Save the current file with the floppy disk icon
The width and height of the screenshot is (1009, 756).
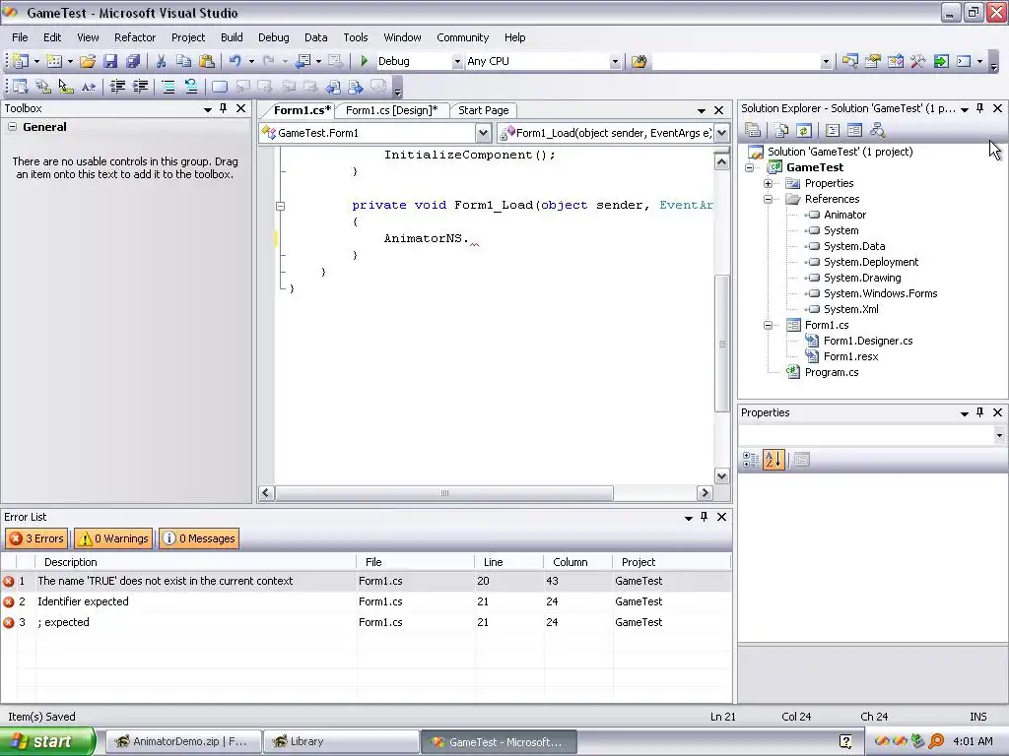click(x=110, y=61)
